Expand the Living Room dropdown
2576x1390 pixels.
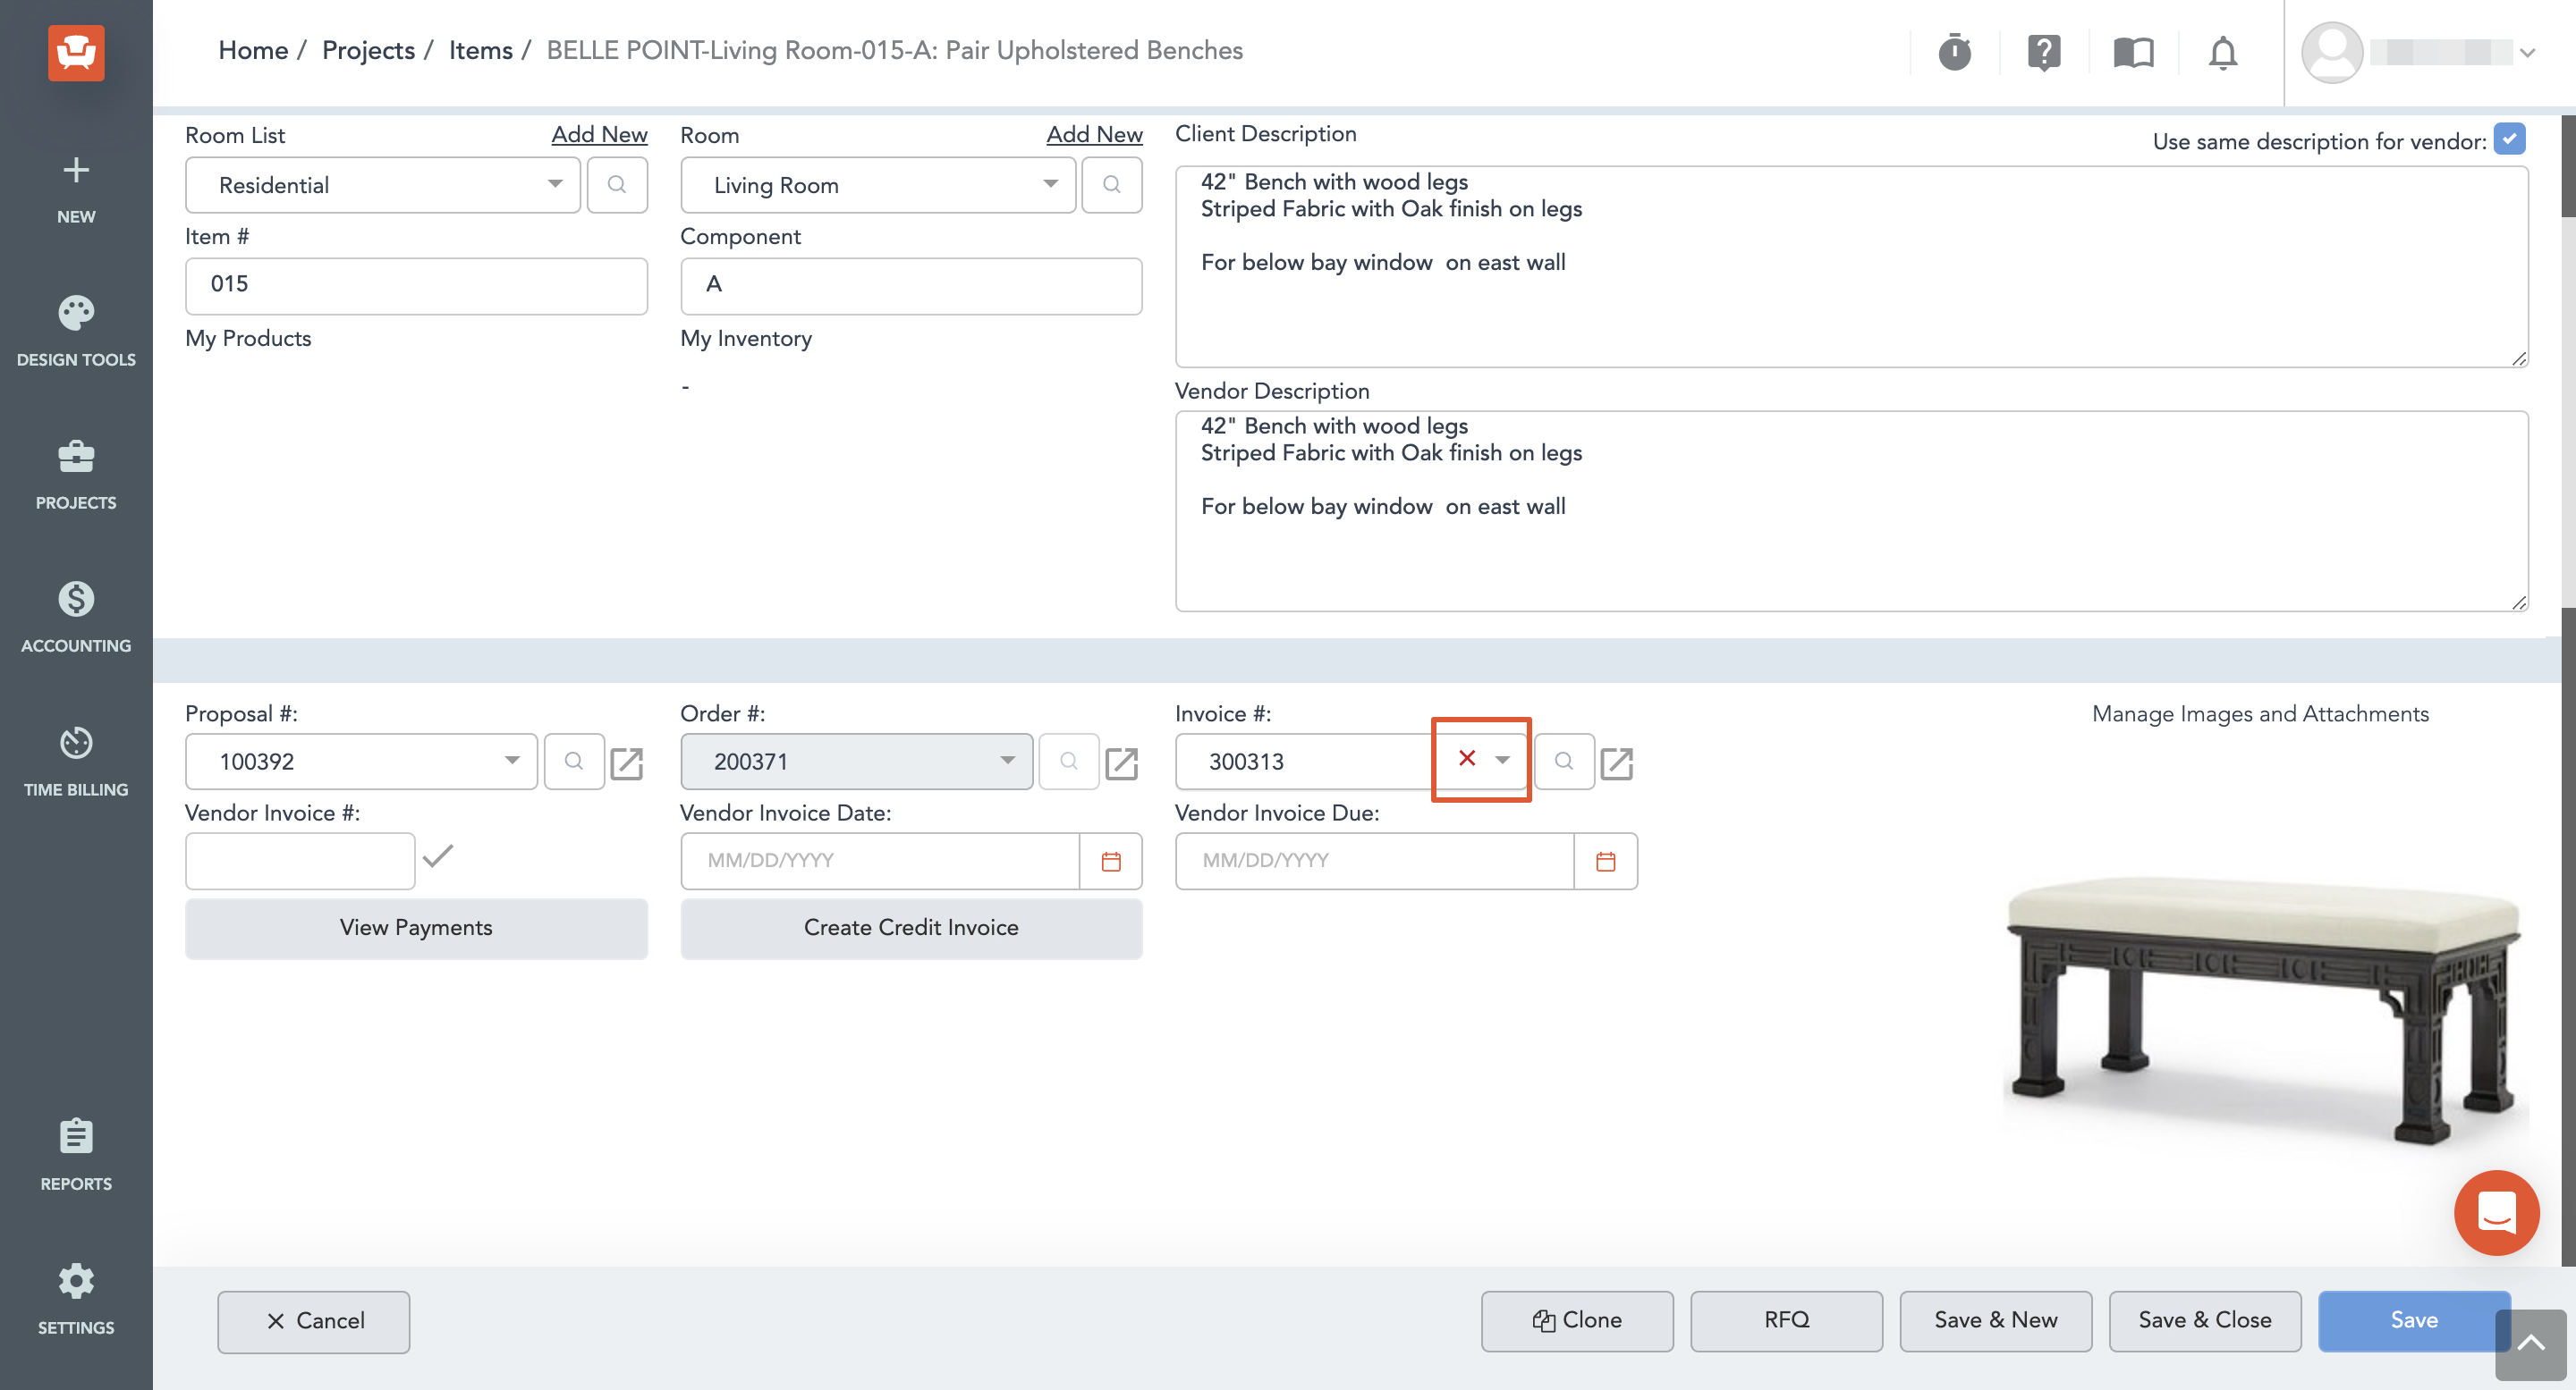pyautogui.click(x=877, y=185)
